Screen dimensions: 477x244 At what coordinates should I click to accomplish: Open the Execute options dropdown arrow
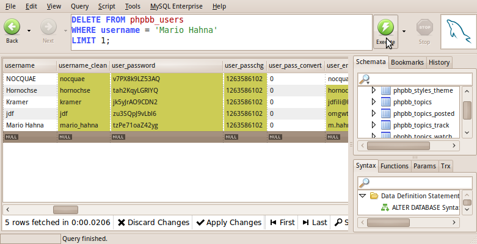404,31
